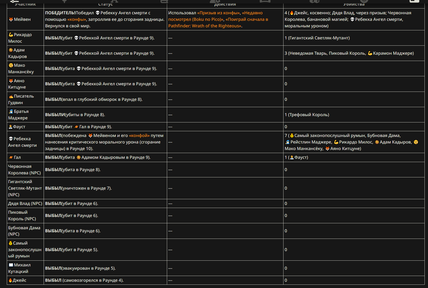Click the kills count 0 in Джейс row
This screenshot has height=288, width=428.
(x=286, y=280)
